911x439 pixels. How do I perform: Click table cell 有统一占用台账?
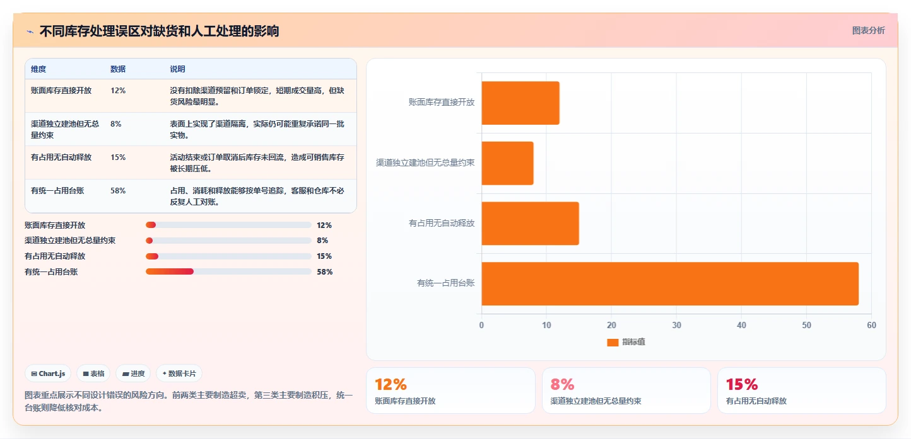tap(57, 190)
